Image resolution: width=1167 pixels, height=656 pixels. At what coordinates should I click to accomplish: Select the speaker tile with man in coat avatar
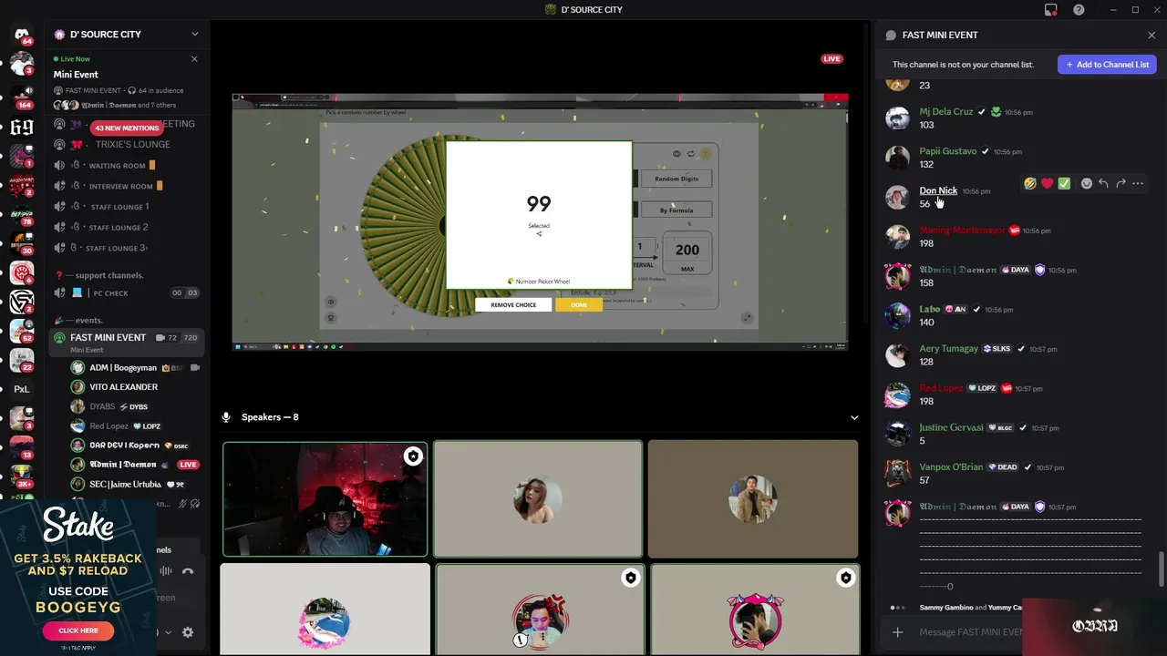pyautogui.click(x=753, y=498)
